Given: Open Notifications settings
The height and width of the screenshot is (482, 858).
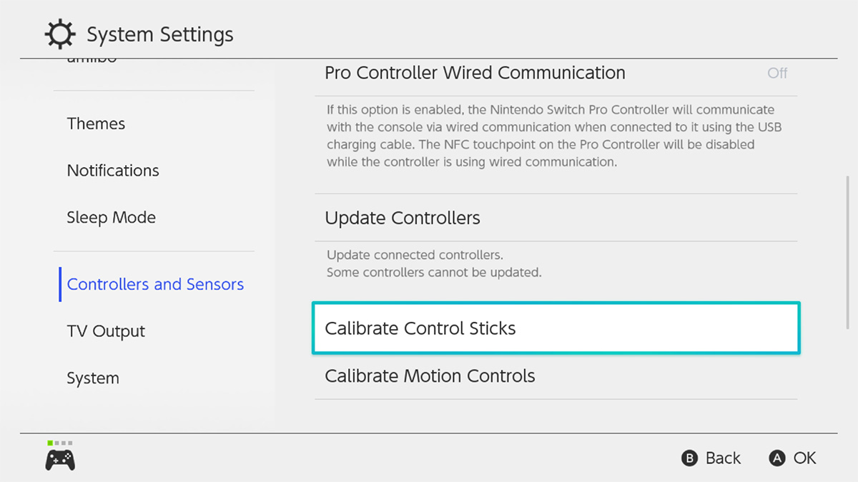Looking at the screenshot, I should click(113, 170).
